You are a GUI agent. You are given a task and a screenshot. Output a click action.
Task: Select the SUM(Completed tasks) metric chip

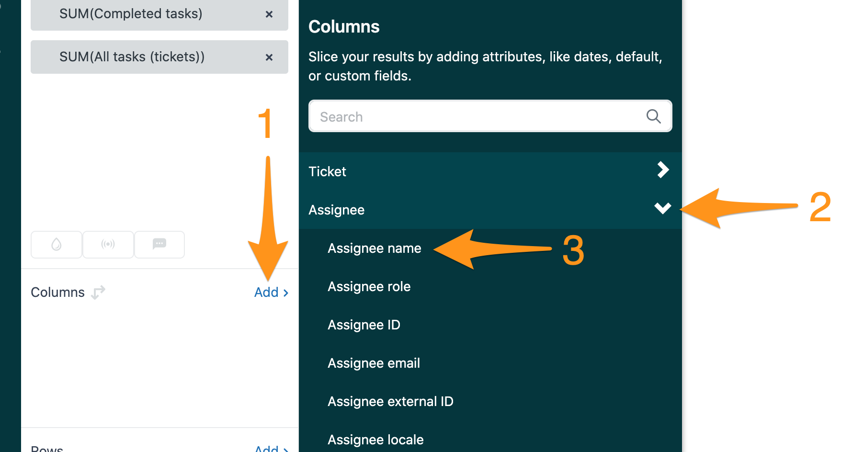coord(159,14)
